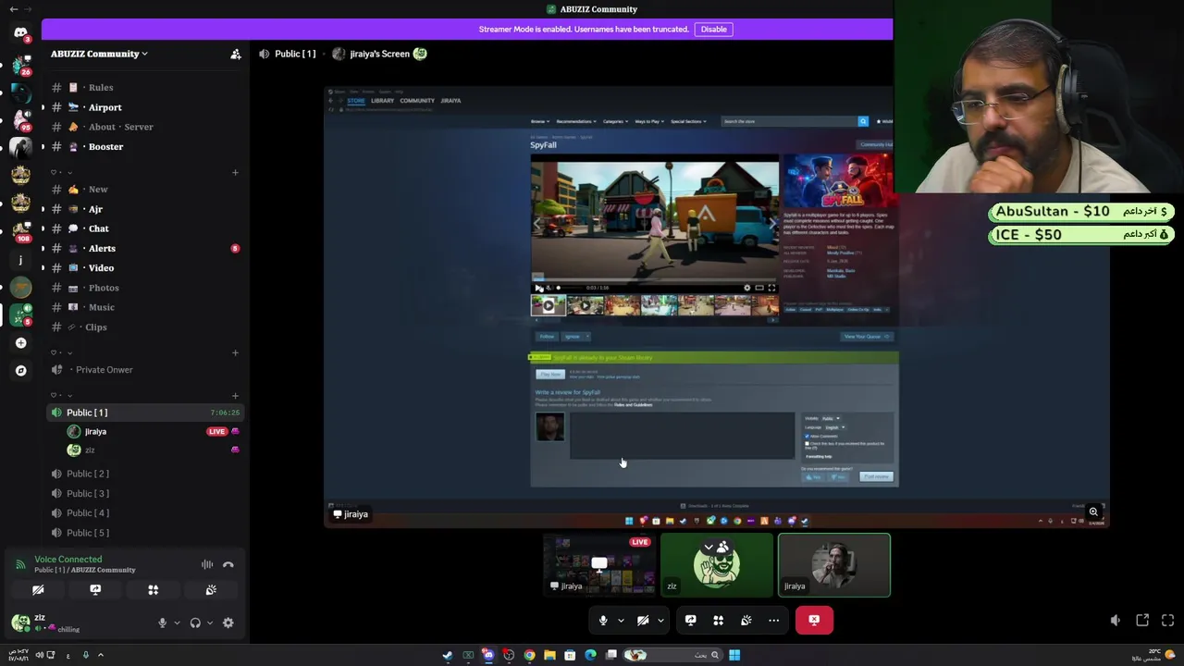Share your screen in the voice panel

95,590
